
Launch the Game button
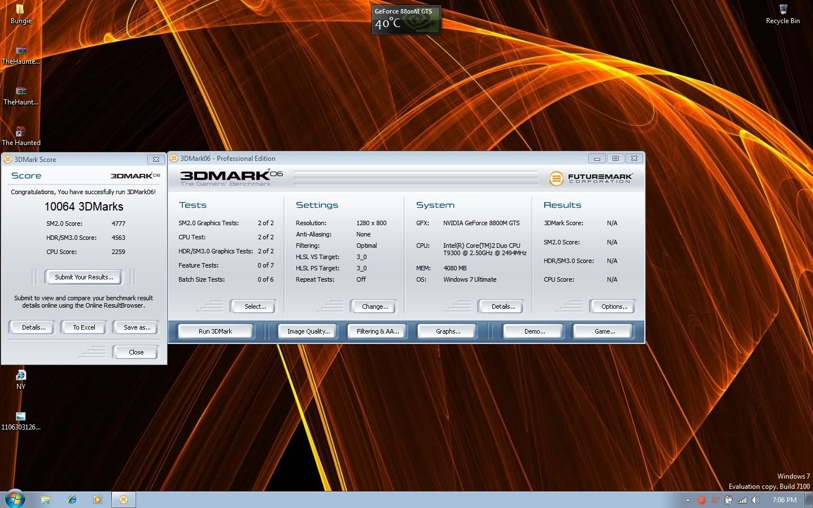[605, 331]
